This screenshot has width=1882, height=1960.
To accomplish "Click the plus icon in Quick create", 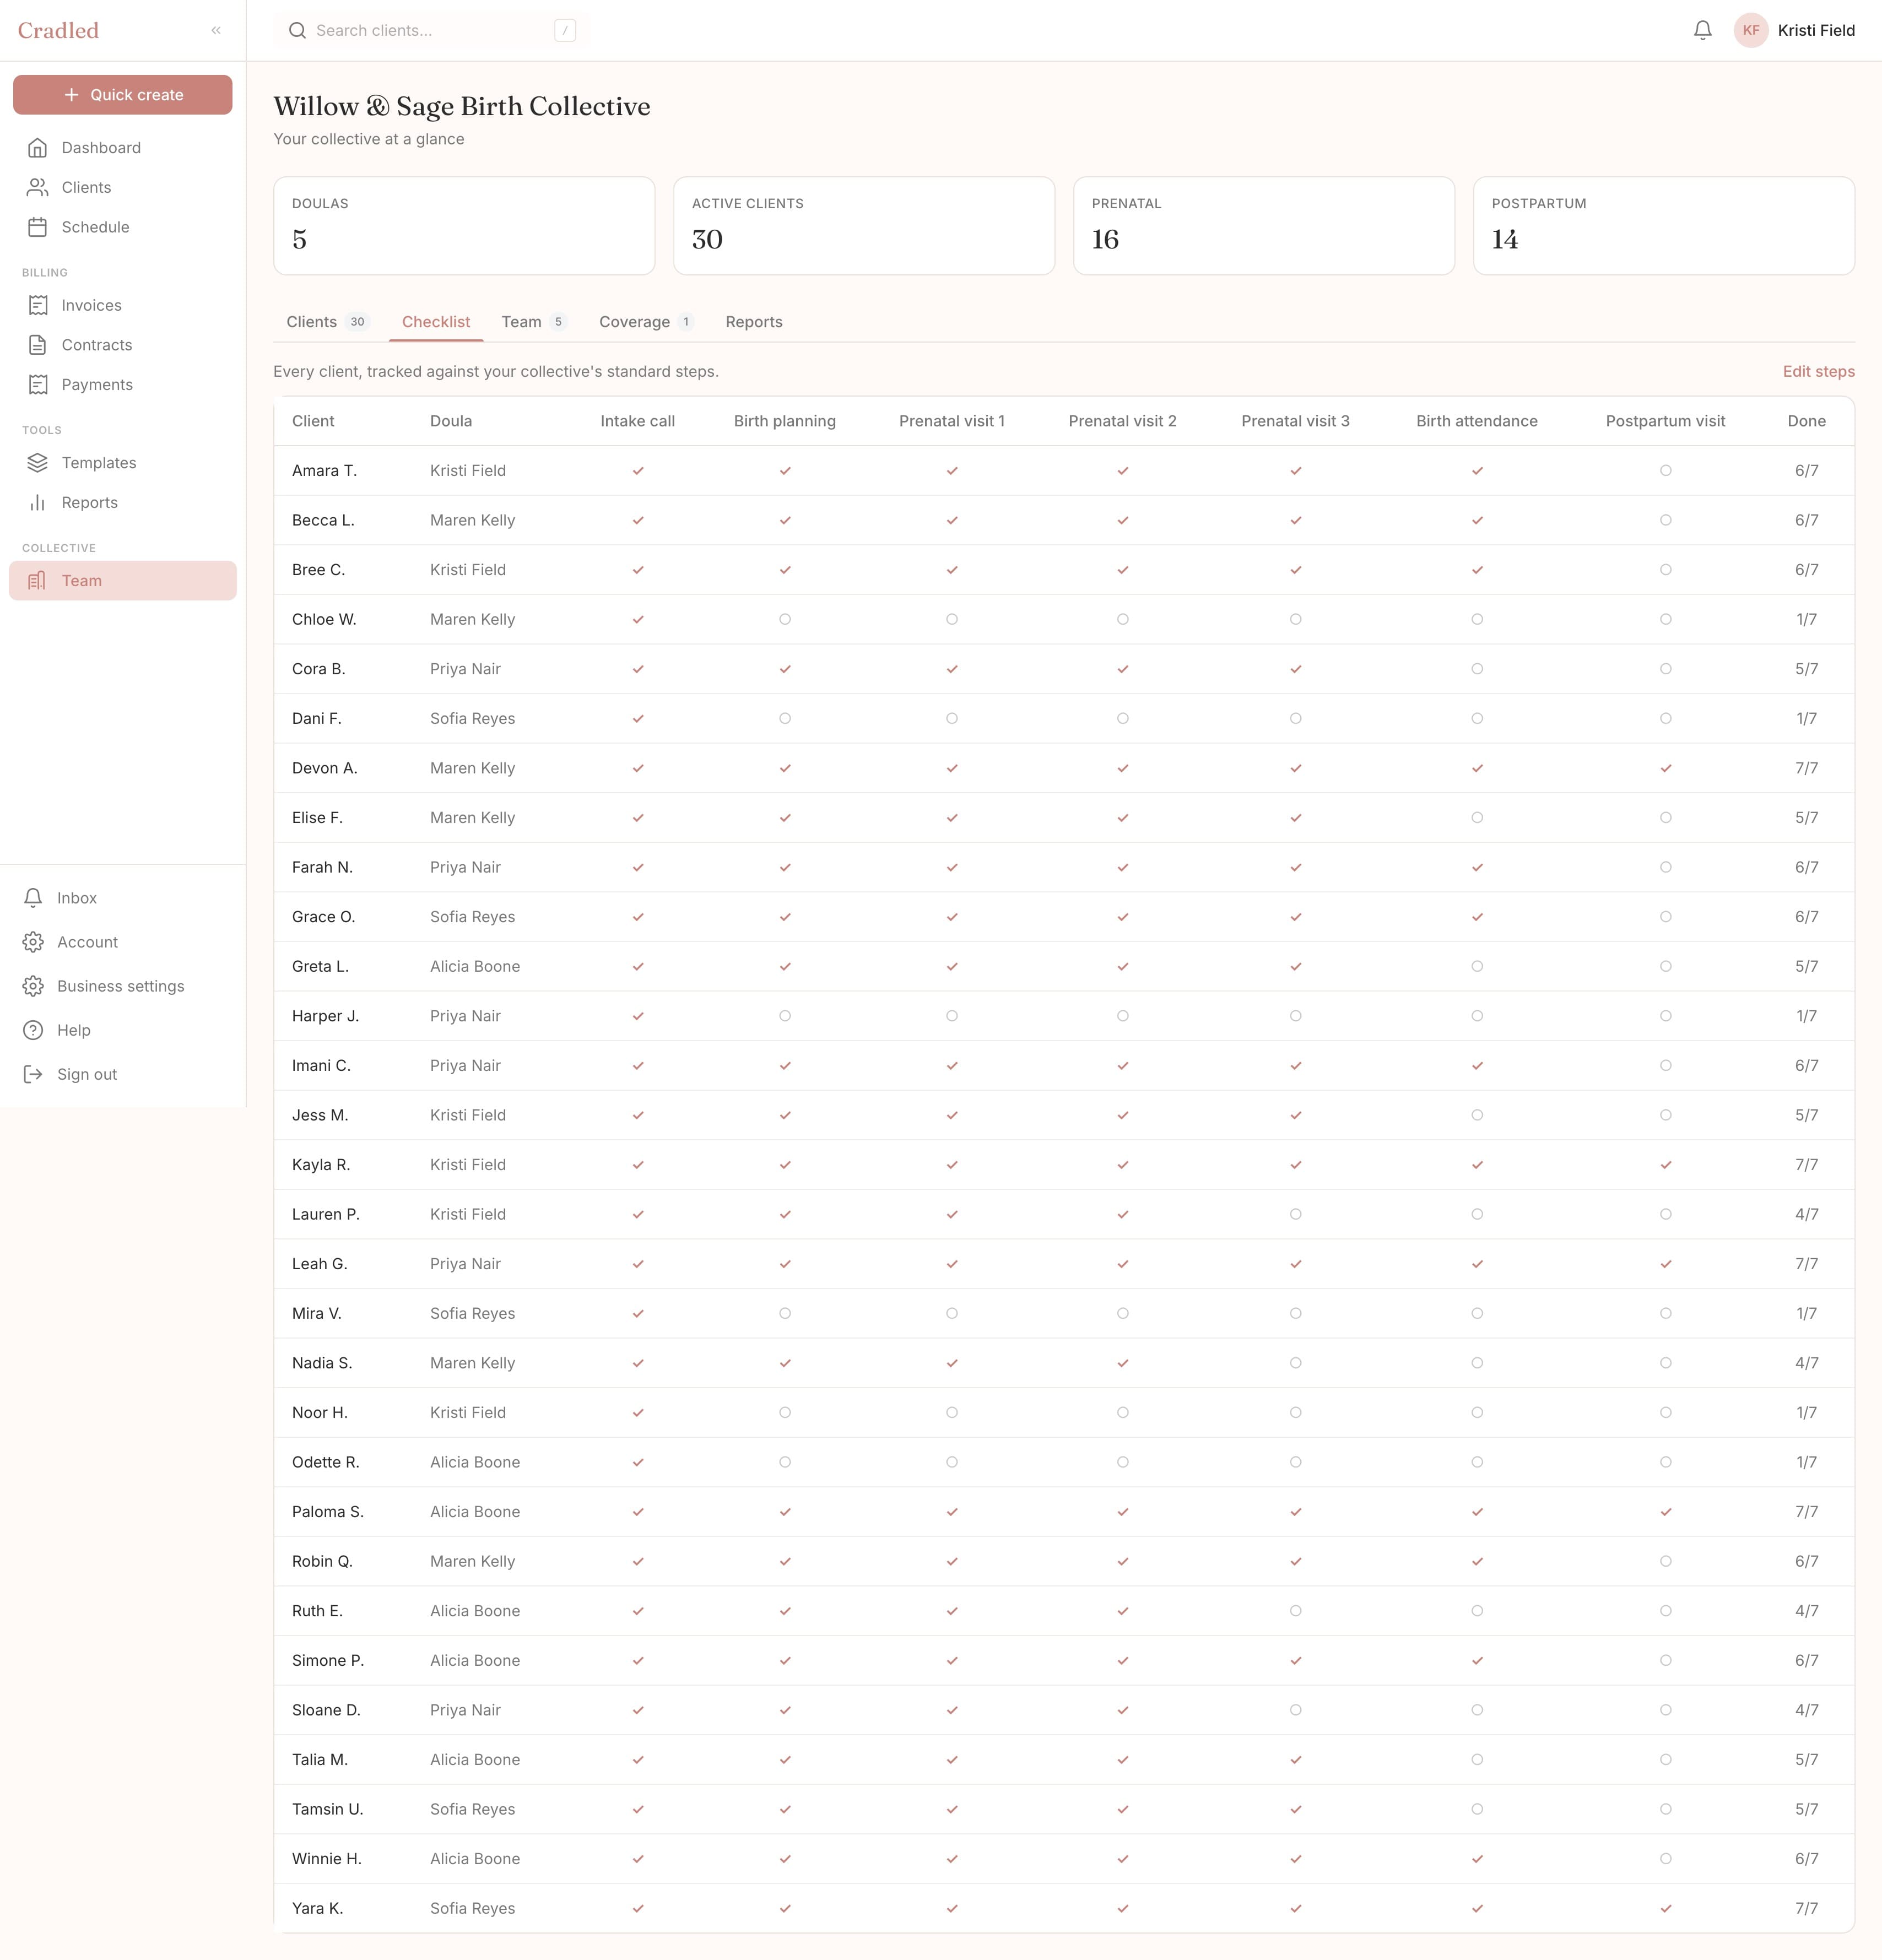I will (x=71, y=95).
